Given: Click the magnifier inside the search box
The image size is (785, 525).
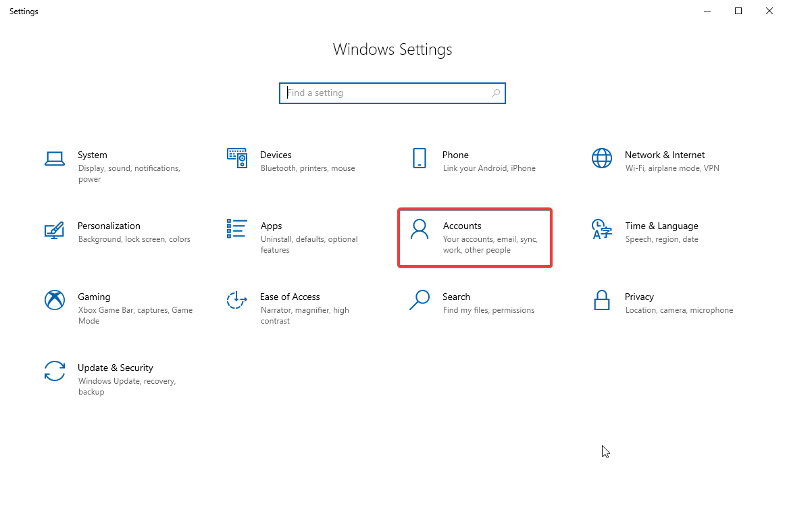Looking at the screenshot, I should 496,93.
